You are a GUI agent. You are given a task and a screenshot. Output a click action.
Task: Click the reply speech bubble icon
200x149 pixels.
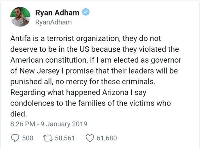(15, 138)
